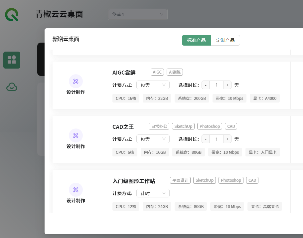303x238 pixels.
Task: Click the AIGC尝鲜 product title
Action: pos(124,73)
